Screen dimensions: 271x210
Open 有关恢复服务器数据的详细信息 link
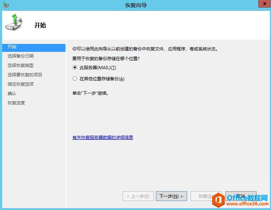(103, 137)
